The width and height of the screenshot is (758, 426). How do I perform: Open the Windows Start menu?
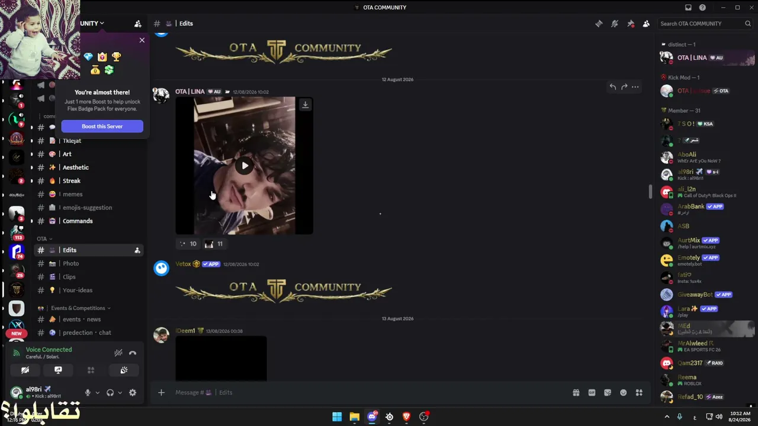point(337,417)
